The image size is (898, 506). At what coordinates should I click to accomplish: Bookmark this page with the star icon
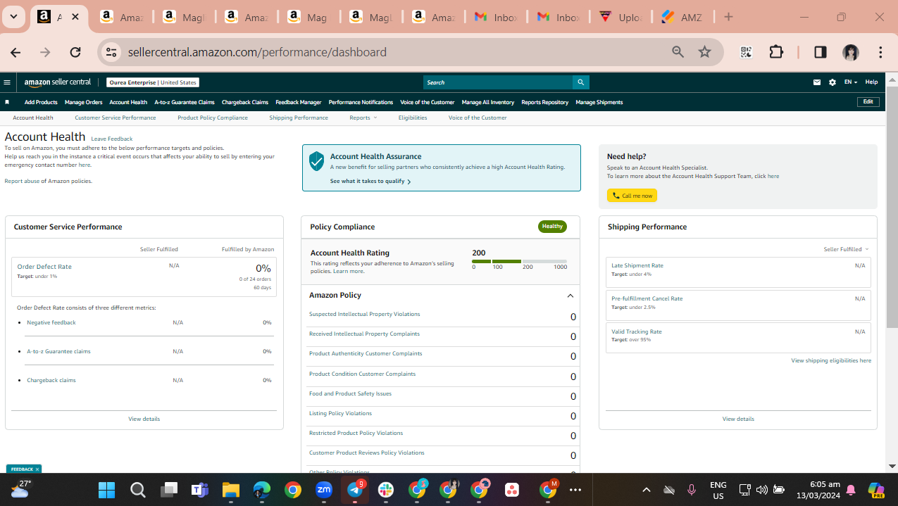[x=704, y=52]
